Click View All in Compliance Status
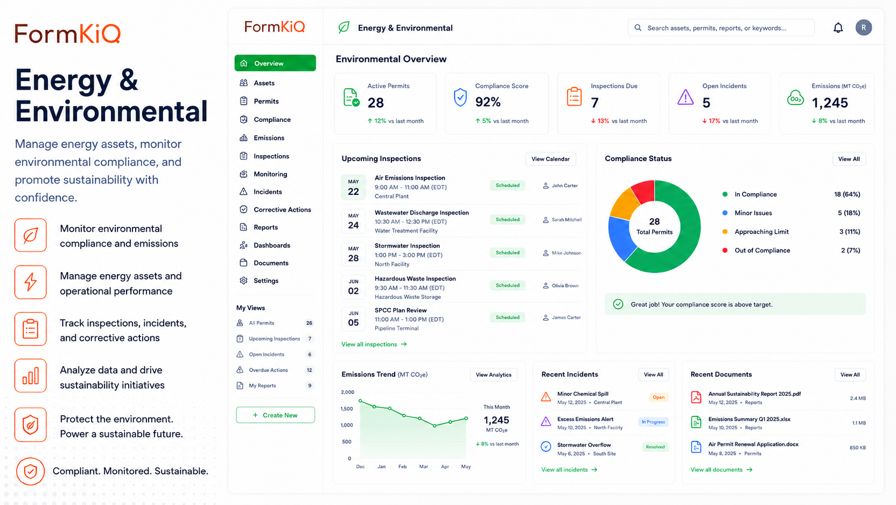The image size is (896, 505). point(849,159)
